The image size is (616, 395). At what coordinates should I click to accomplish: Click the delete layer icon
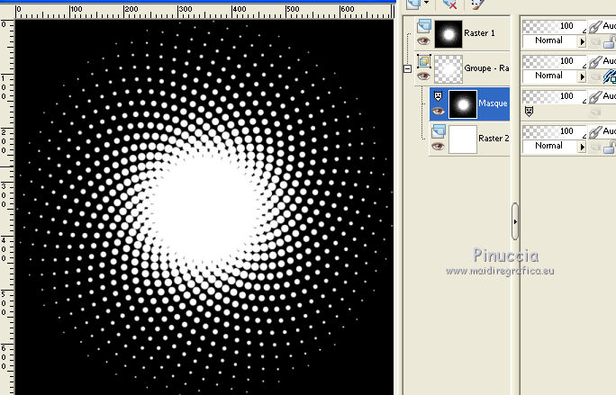tap(449, 4)
